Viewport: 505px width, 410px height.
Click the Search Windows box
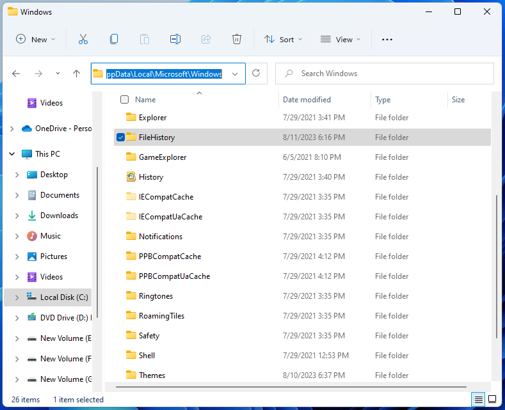(x=385, y=74)
